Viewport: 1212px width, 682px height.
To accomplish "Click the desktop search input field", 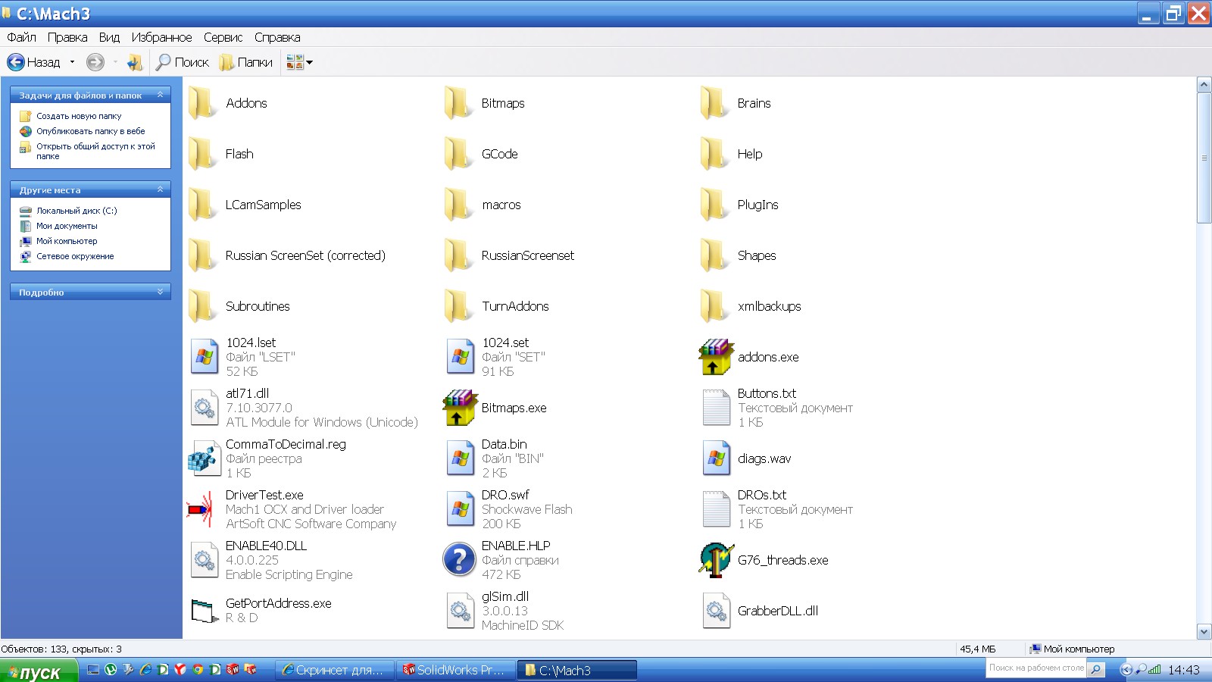I will (x=1036, y=668).
